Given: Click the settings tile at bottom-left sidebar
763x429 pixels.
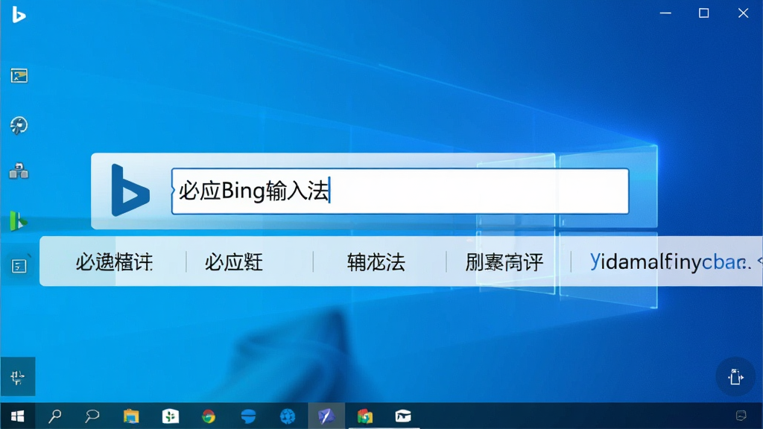Looking at the screenshot, I should [18, 377].
